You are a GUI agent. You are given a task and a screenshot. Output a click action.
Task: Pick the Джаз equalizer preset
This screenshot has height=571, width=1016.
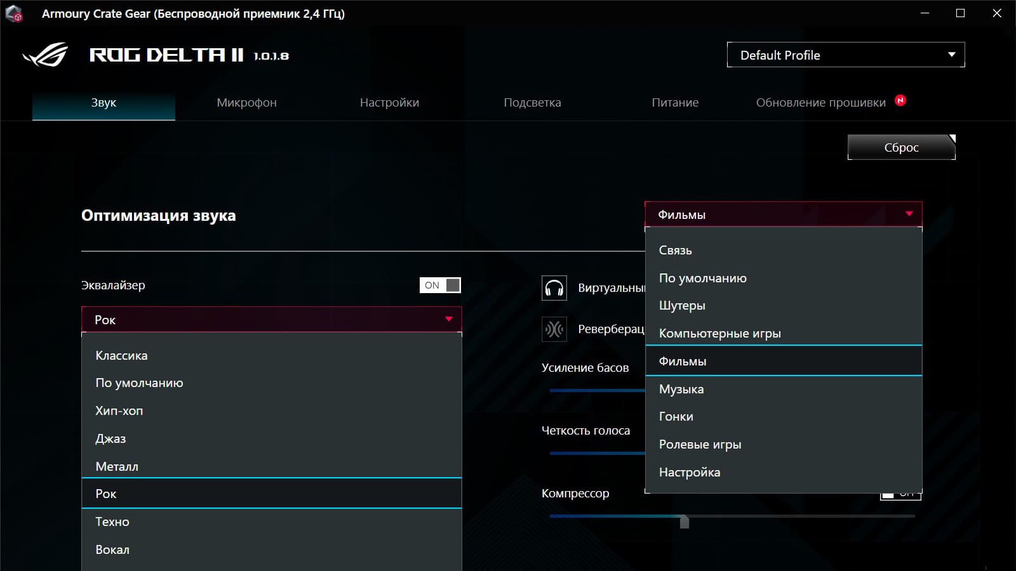272,438
